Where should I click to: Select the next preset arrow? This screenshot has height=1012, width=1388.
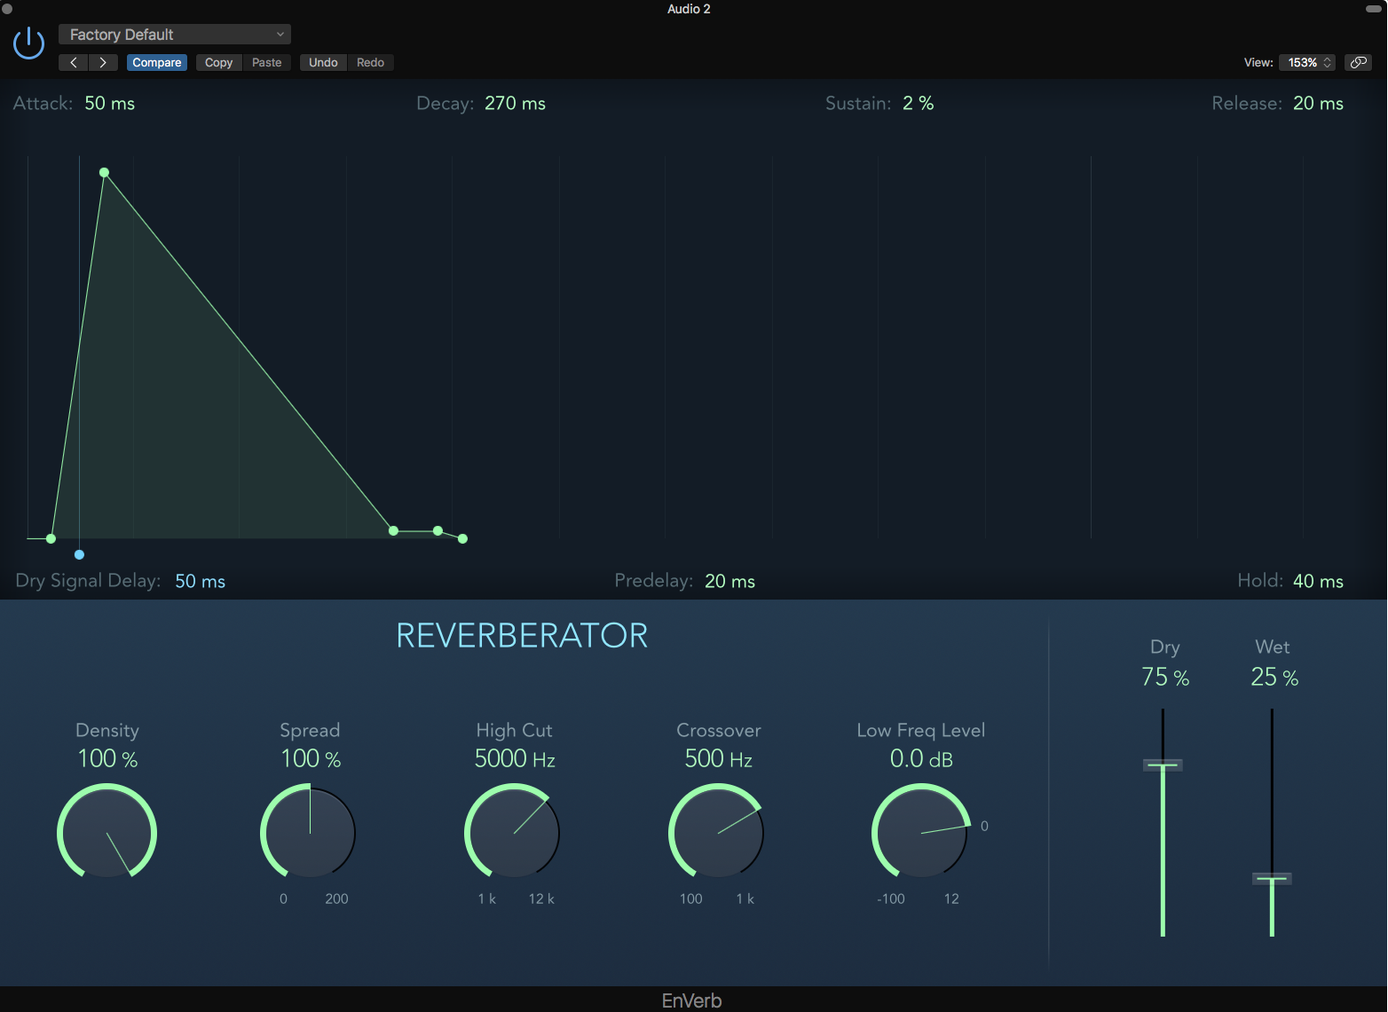pos(103,62)
